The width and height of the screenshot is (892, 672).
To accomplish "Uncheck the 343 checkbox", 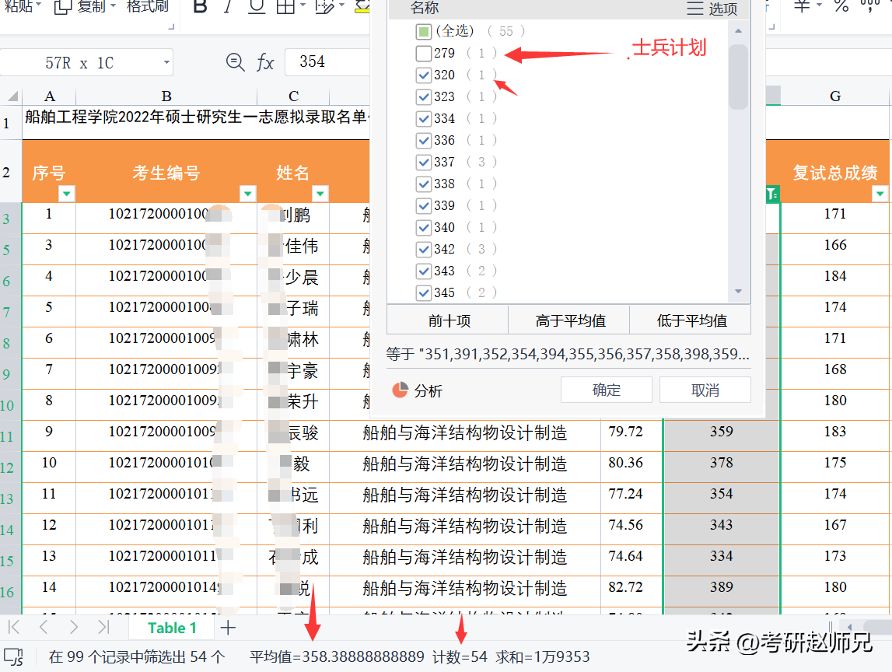I will tap(423, 271).
